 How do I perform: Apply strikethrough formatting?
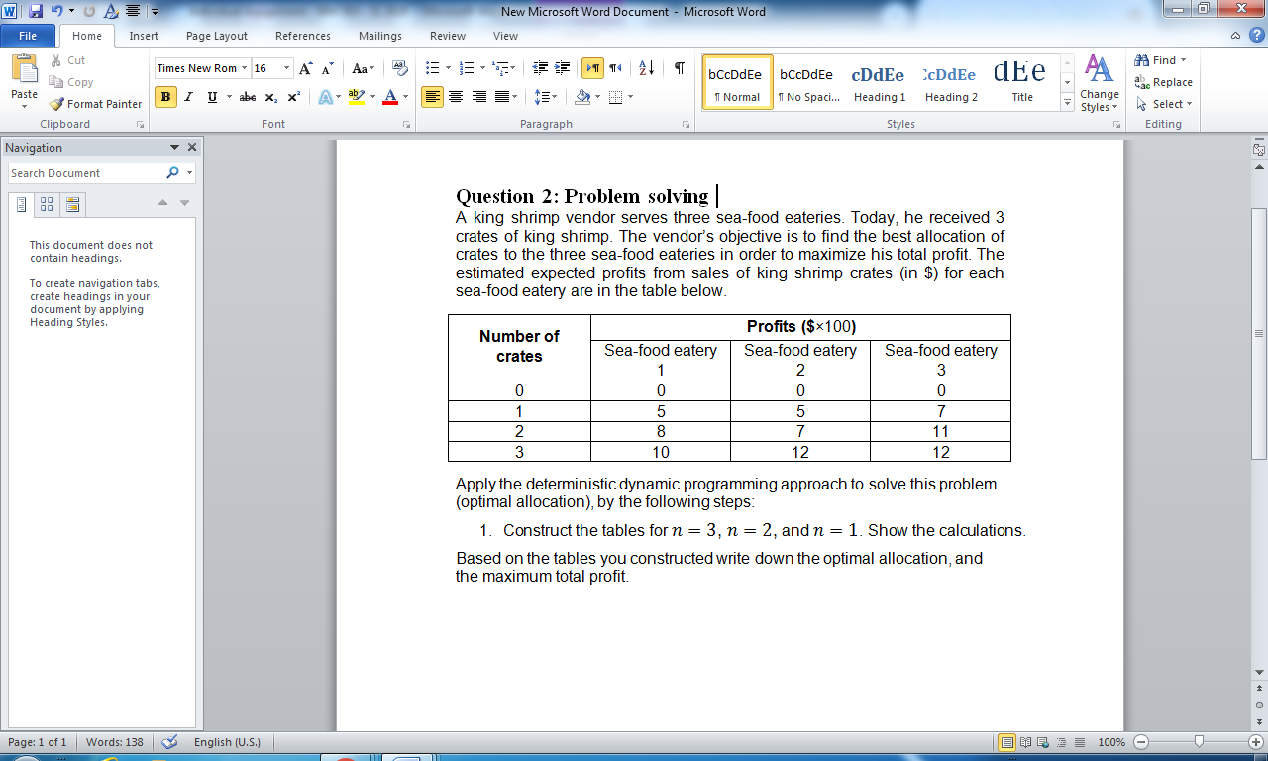point(247,97)
